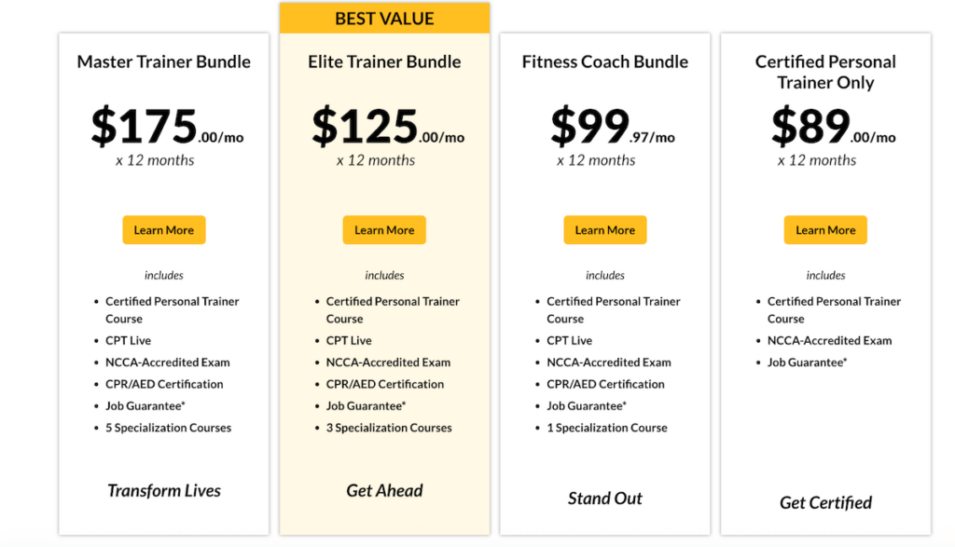Click the Fitness Coach Bundle heading
Image resolution: width=955 pixels, height=547 pixels.
[605, 62]
